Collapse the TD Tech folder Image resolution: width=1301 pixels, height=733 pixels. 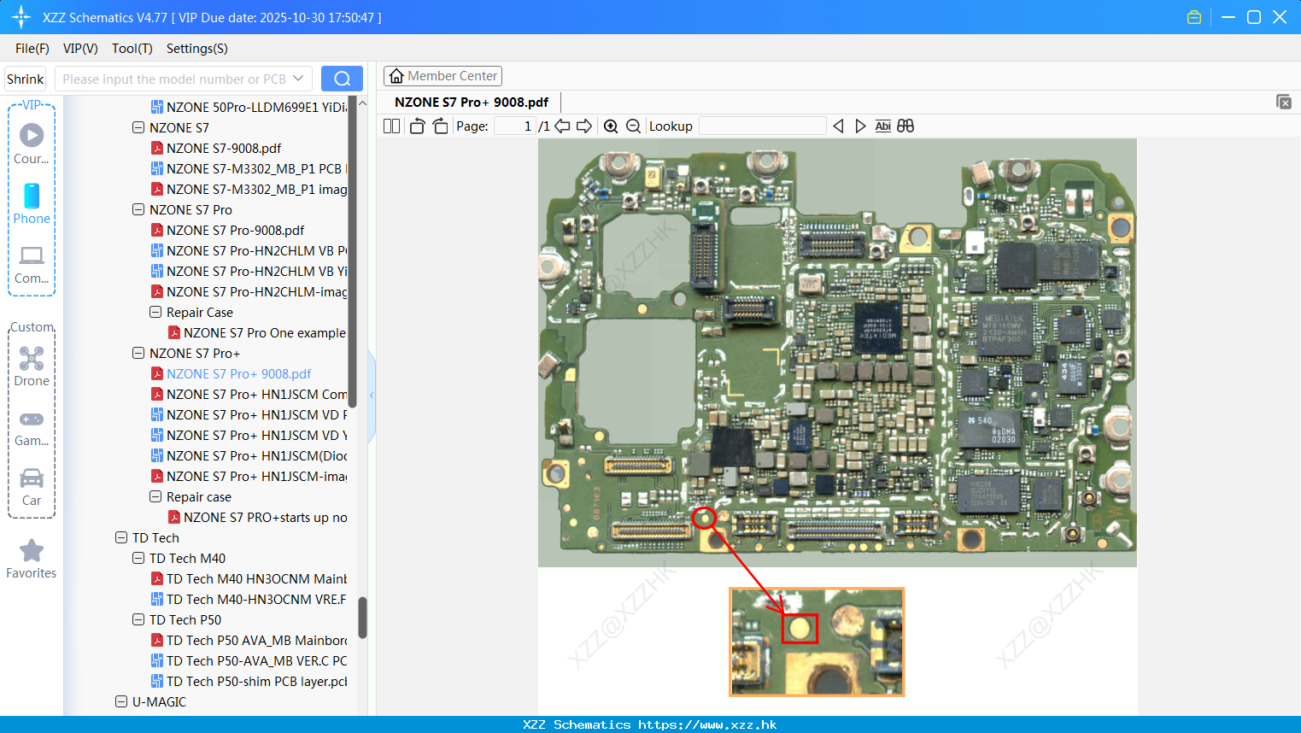pos(121,537)
